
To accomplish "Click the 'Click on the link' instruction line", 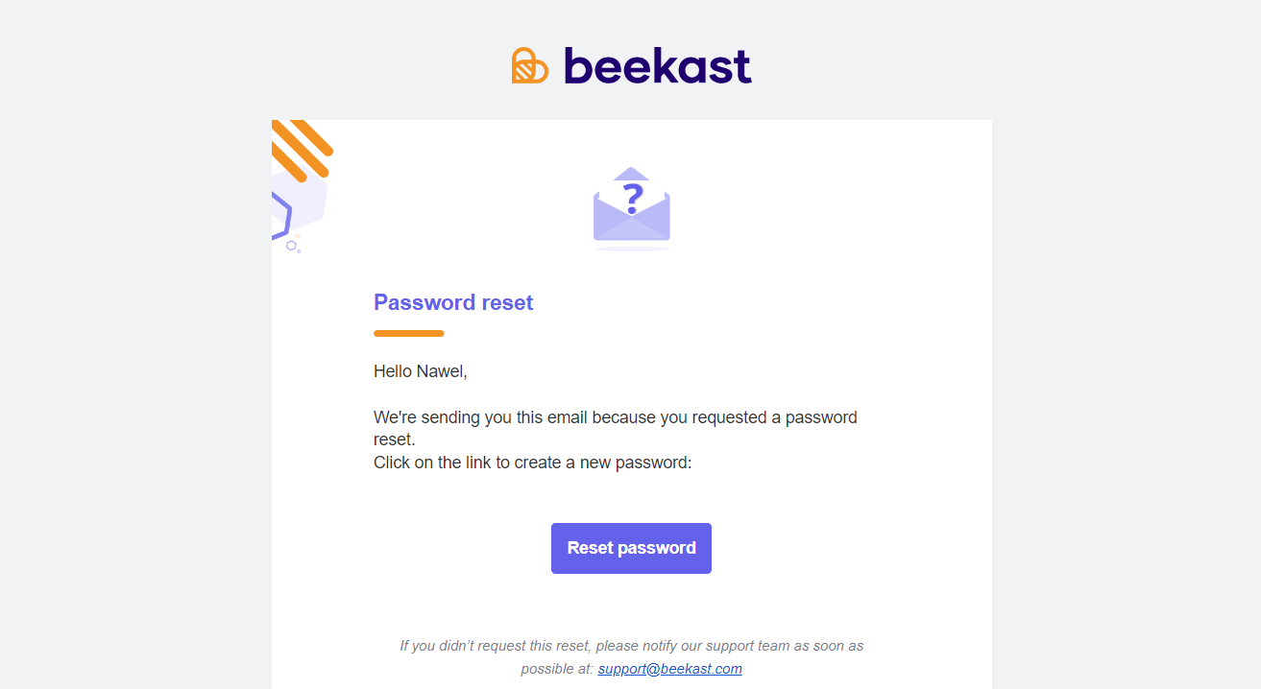I will [533, 463].
